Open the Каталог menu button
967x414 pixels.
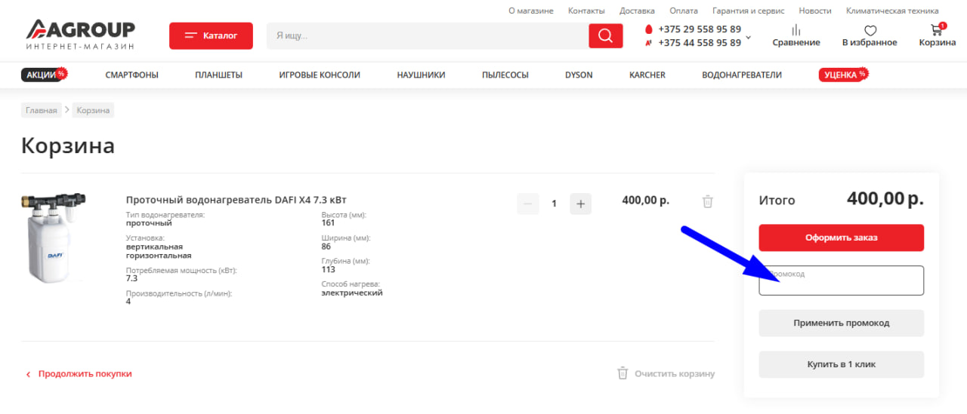(211, 35)
